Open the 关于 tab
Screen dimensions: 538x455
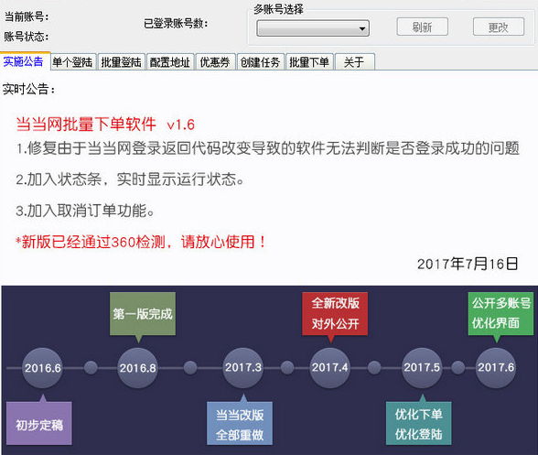pyautogui.click(x=354, y=62)
